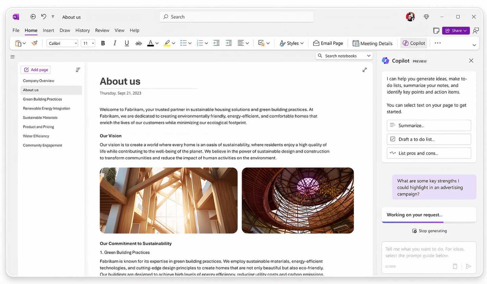Expand page to full view
The height and width of the screenshot is (284, 487).
pyautogui.click(x=364, y=70)
